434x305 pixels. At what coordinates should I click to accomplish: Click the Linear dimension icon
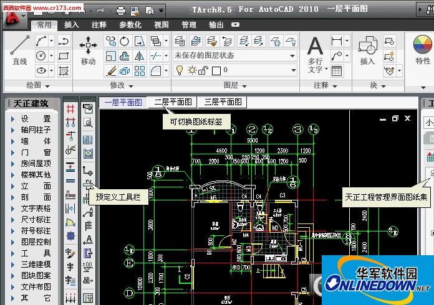click(337, 42)
